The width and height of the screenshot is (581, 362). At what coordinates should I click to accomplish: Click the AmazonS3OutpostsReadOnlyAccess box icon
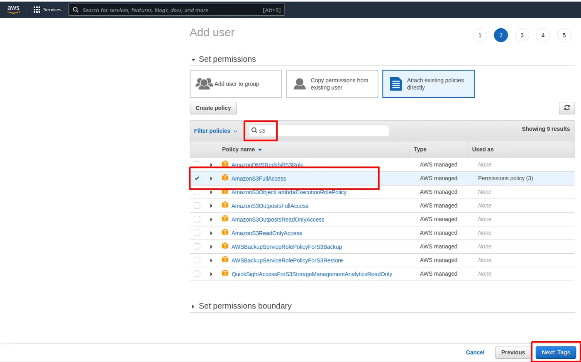click(x=225, y=219)
